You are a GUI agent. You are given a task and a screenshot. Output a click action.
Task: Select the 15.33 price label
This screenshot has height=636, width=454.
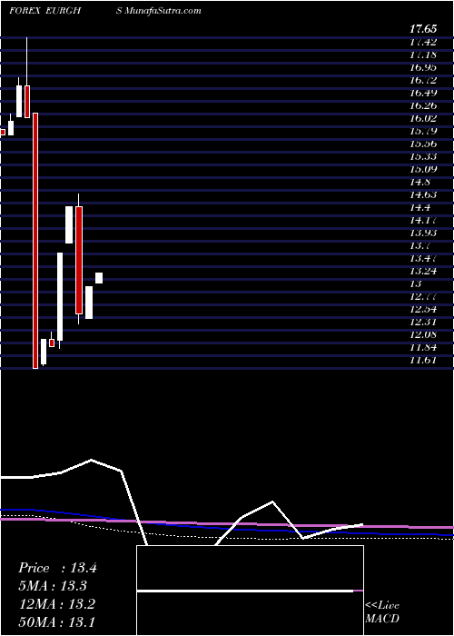[423, 156]
